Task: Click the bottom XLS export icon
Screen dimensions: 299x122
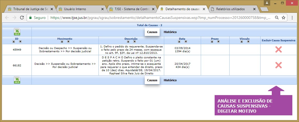Action: point(17,80)
